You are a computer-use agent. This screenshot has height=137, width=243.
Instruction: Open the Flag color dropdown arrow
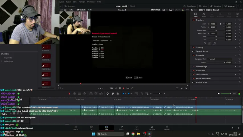126,94
